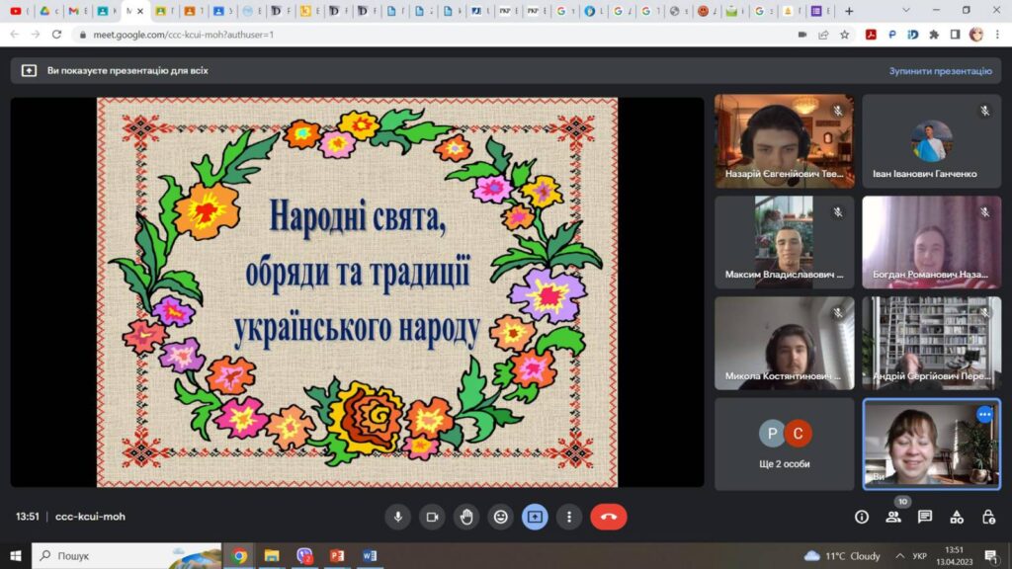Open a new browser tab
This screenshot has width=1012, height=569.
coord(849,11)
